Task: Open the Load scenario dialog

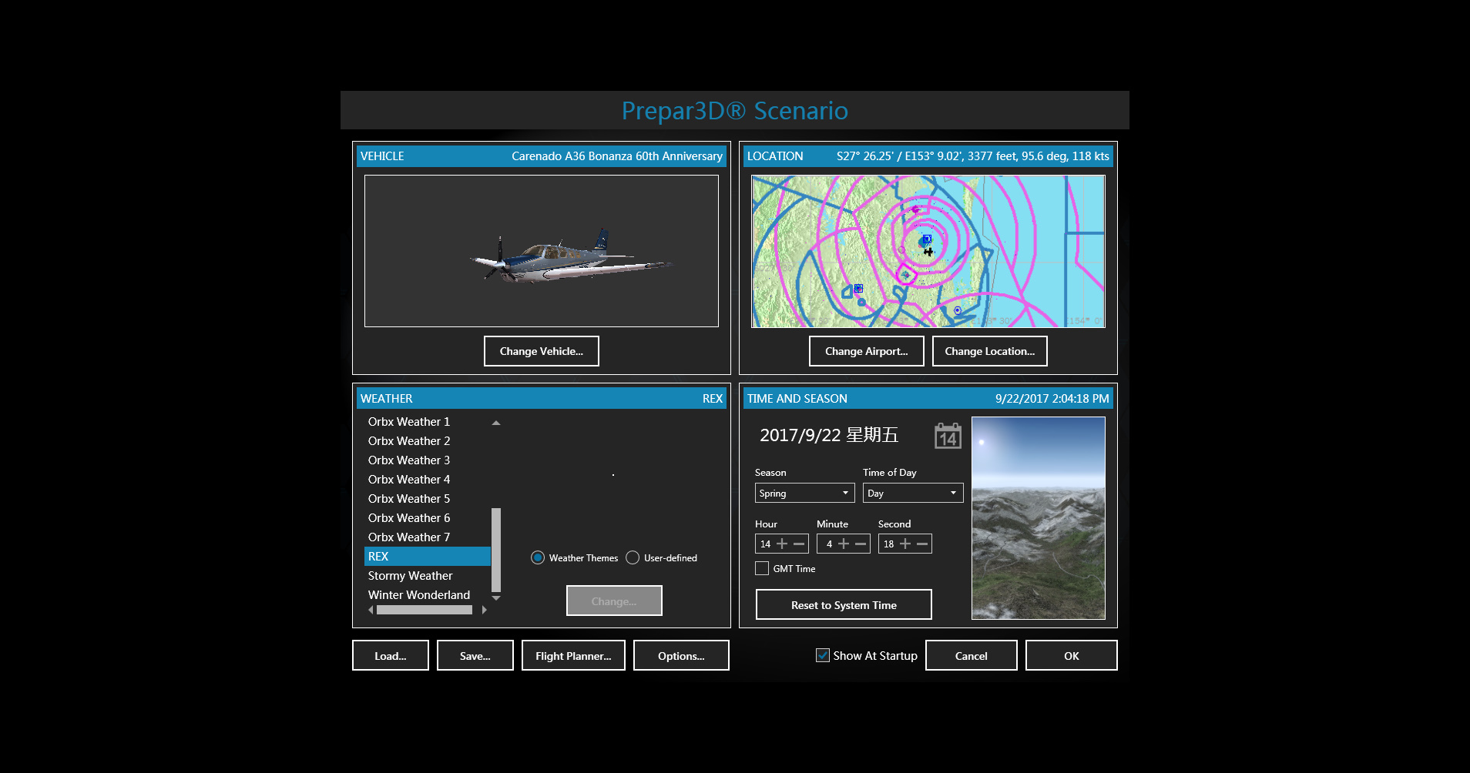Action: [x=390, y=655]
